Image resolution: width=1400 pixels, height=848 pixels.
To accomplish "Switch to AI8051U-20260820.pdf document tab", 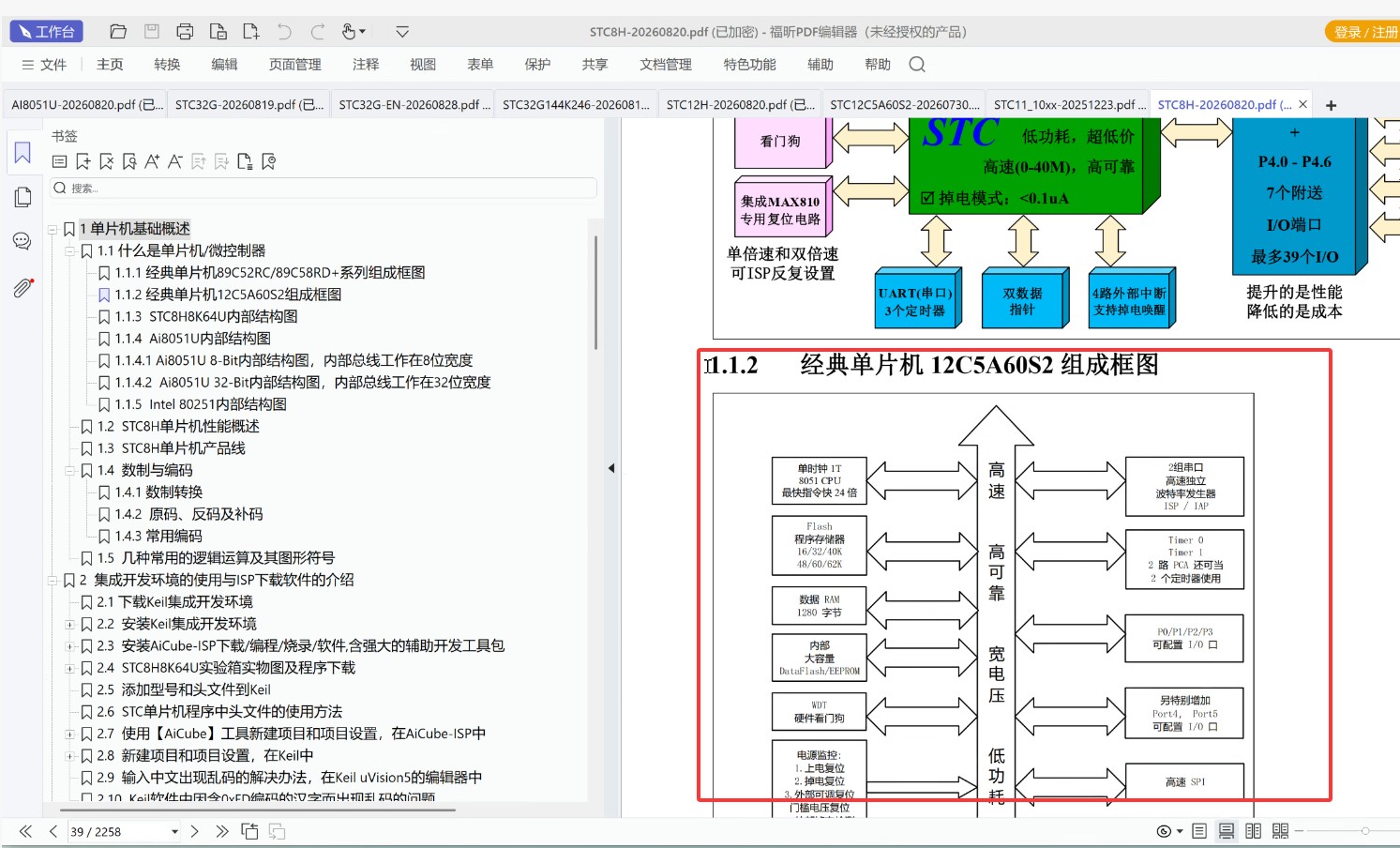I will click(85, 105).
